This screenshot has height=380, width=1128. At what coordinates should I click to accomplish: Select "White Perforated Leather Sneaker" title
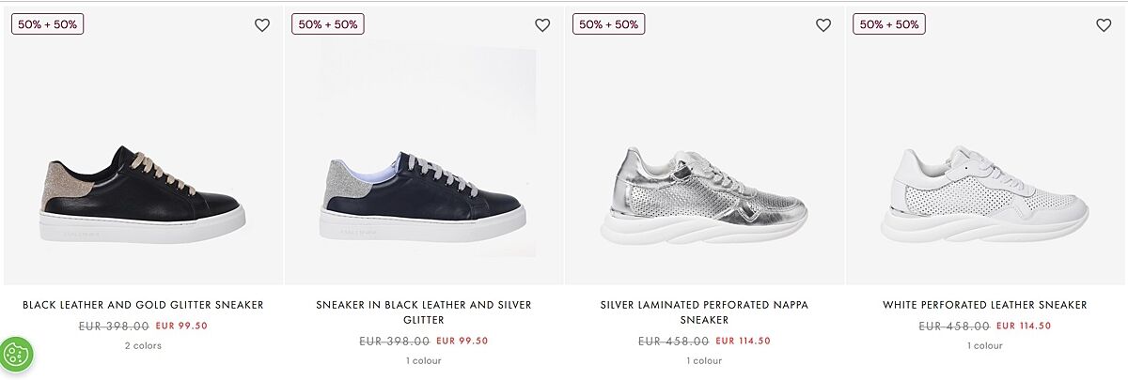tap(984, 305)
